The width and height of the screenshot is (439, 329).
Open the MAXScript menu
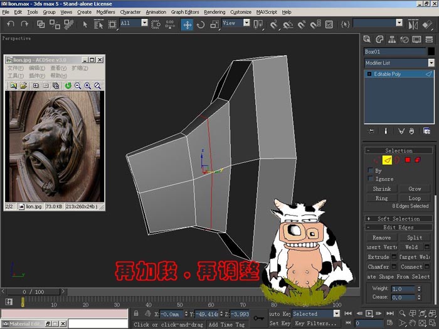pos(267,12)
